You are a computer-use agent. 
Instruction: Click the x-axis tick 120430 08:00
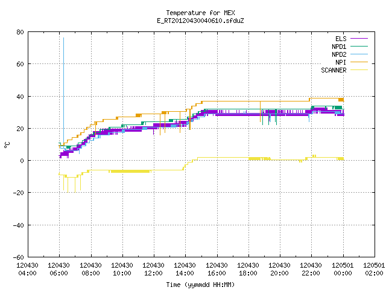pos(90,269)
